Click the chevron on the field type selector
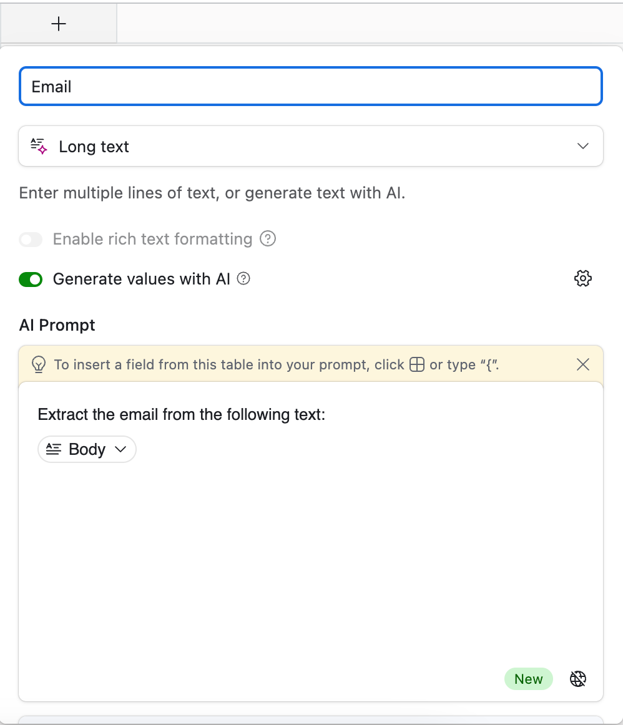The height and width of the screenshot is (725, 623). (x=583, y=146)
